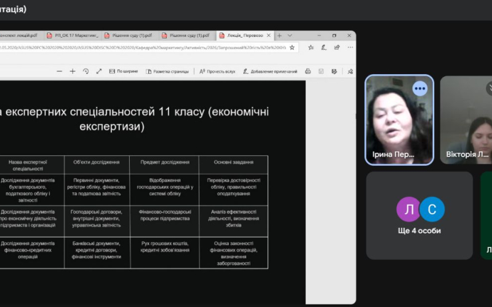Open options on Ірина Пер... video tile

tap(420, 88)
